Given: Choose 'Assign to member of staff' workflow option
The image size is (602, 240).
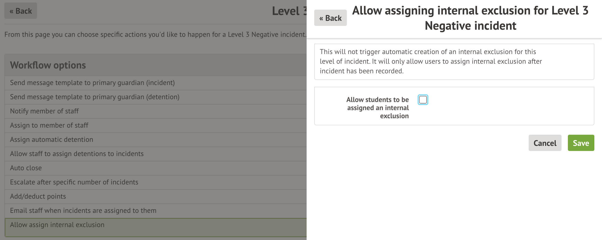Looking at the screenshot, I should (49, 125).
